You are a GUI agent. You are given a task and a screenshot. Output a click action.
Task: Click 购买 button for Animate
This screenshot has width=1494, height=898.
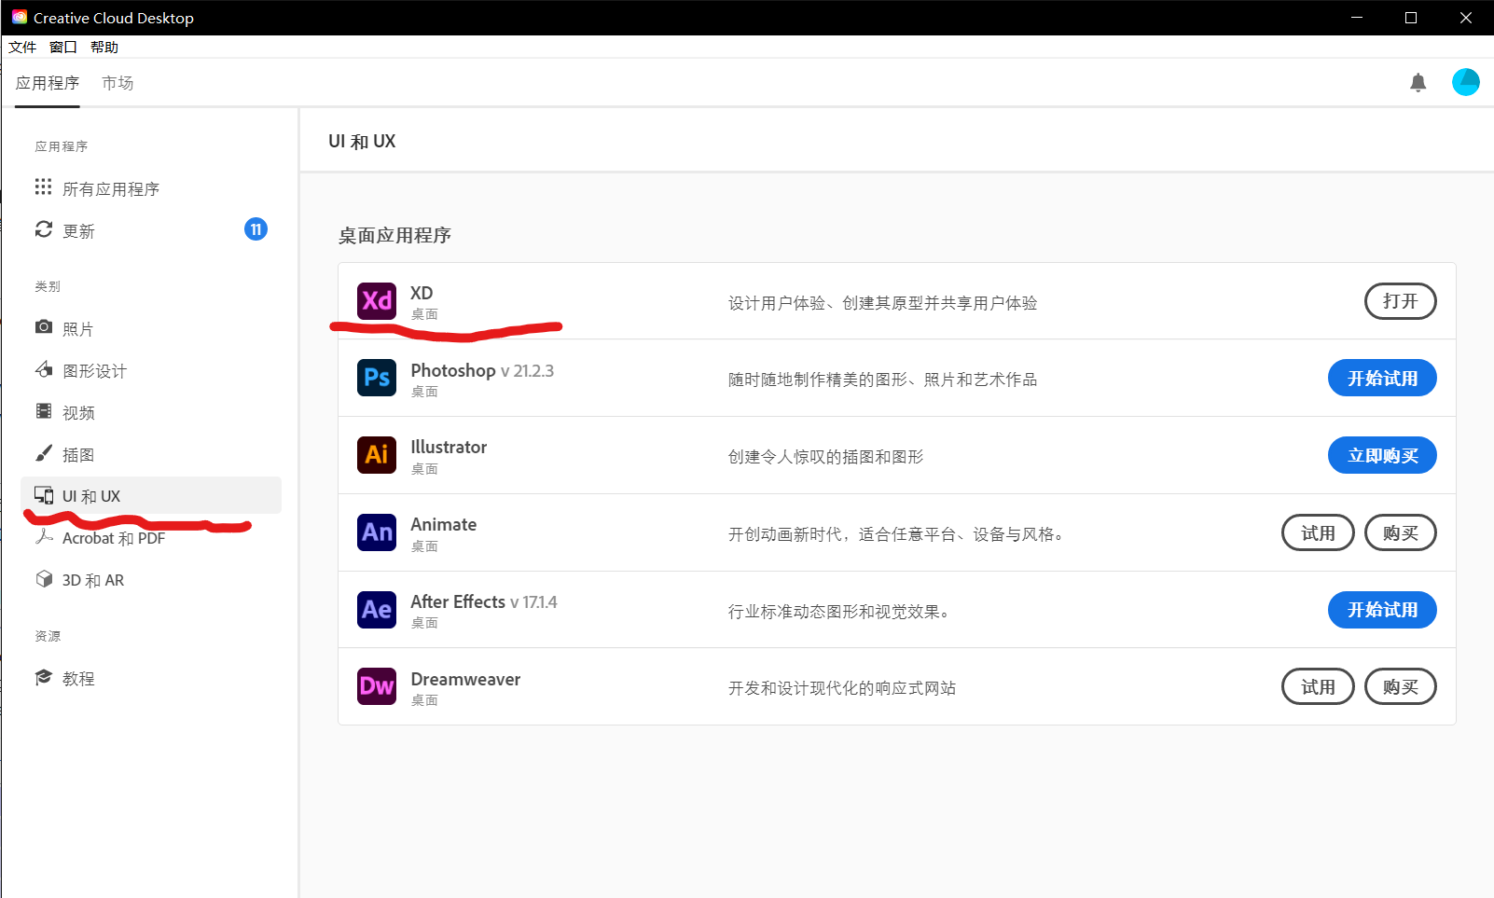click(x=1401, y=532)
